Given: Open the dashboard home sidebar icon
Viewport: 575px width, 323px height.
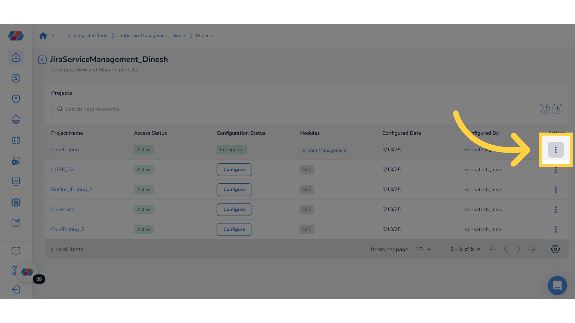Looking at the screenshot, I should pos(16,57).
